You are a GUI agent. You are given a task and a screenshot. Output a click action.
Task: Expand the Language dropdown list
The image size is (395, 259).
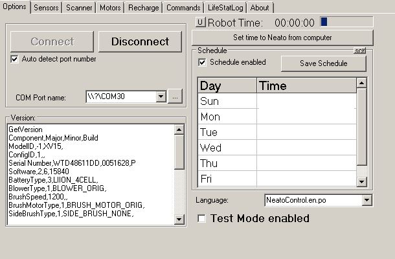point(367,200)
